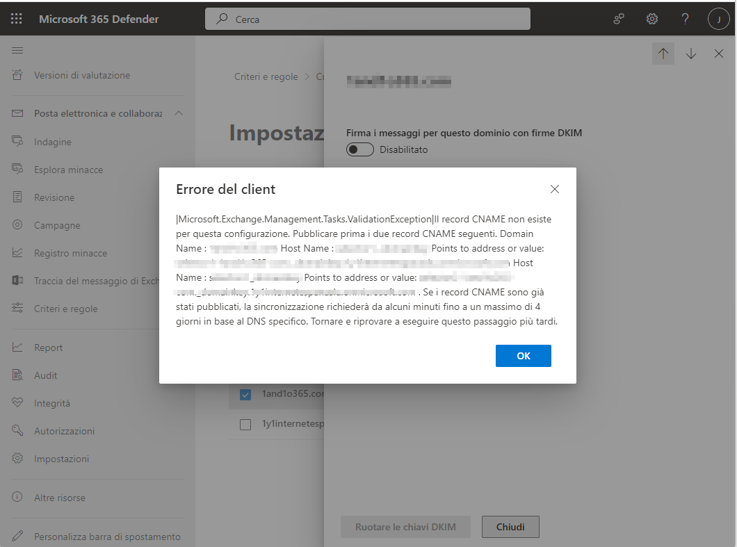Click the Microsoft 365 Defender title
Viewport: 737px width, 547px height.
[x=99, y=19]
